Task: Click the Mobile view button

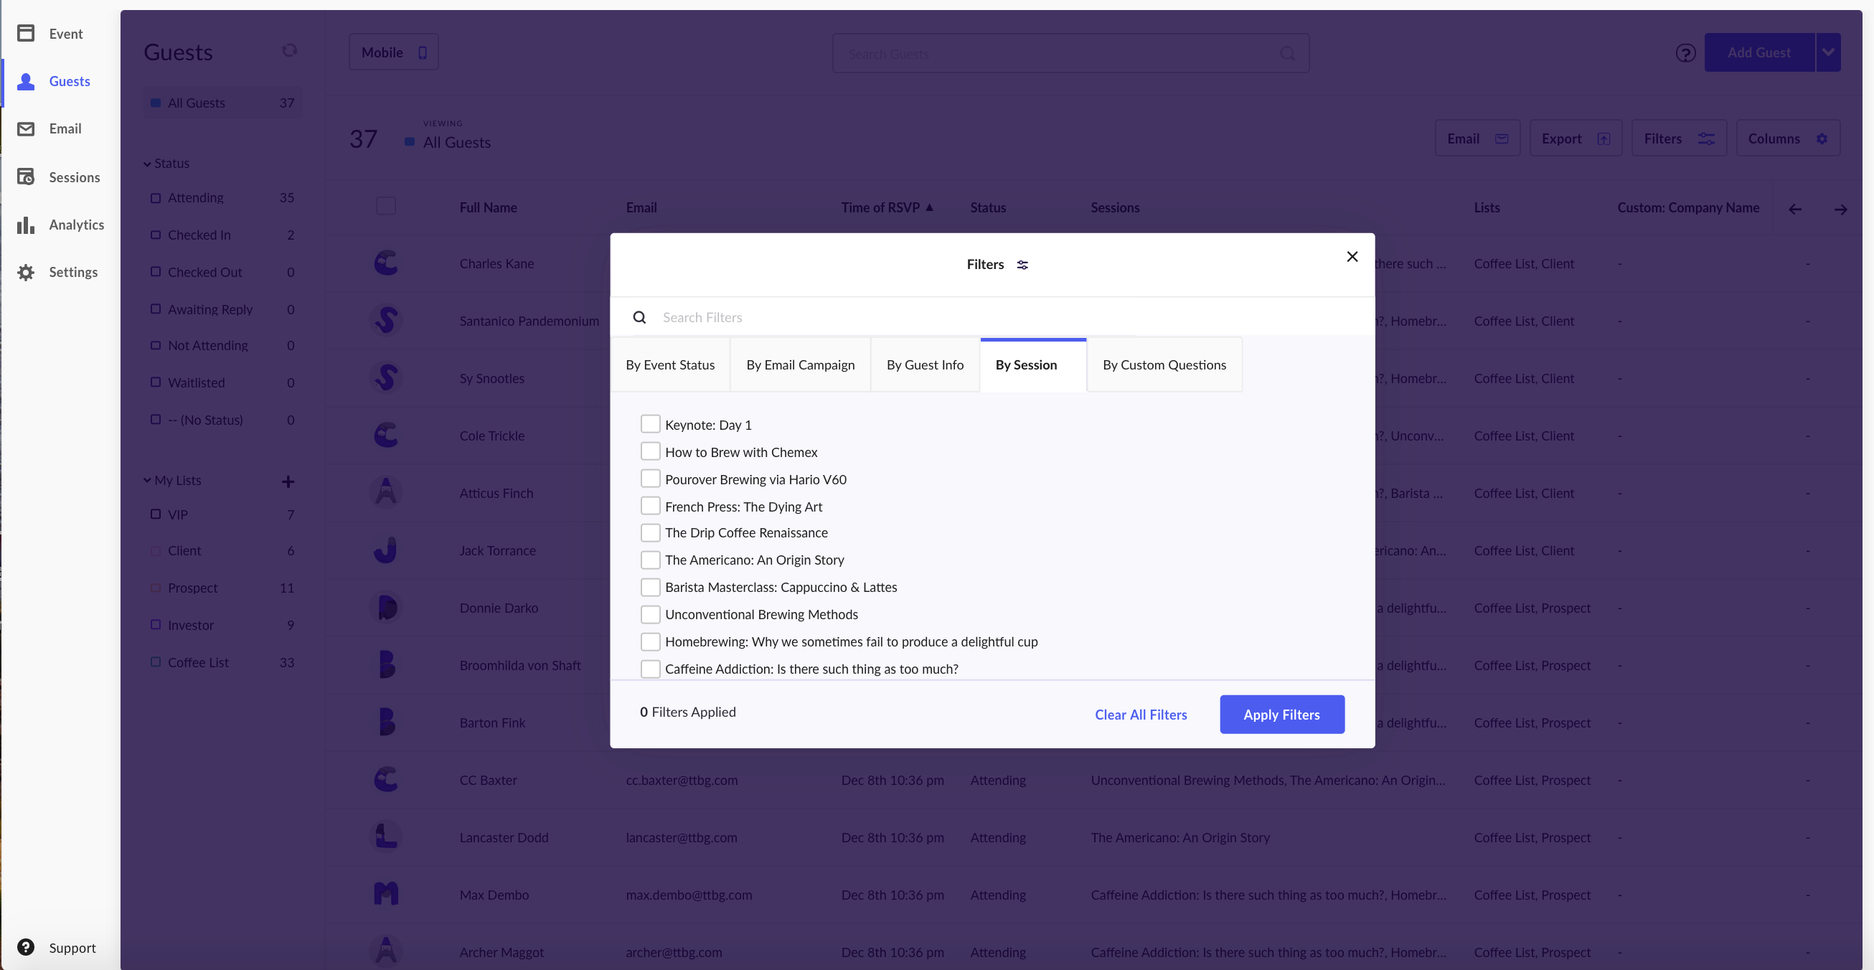Action: pos(393,52)
